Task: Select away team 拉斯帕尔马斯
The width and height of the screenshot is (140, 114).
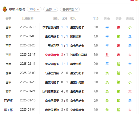Action: [x=79, y=55]
